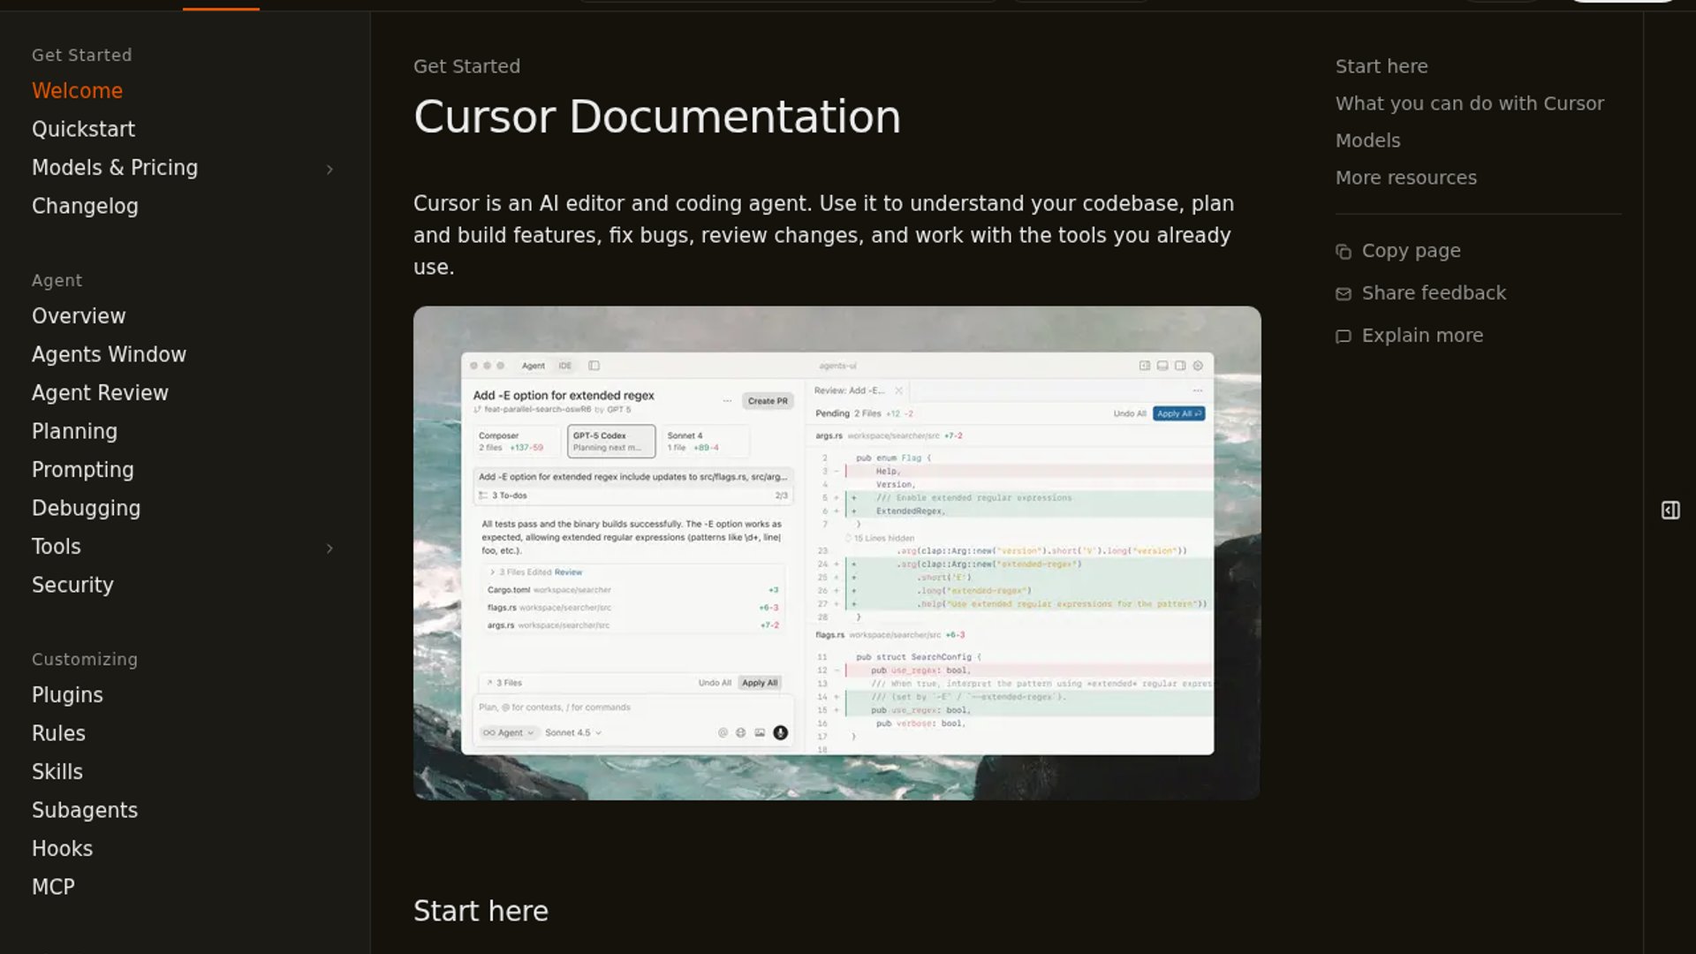Open the Subagents page

[x=85, y=810]
